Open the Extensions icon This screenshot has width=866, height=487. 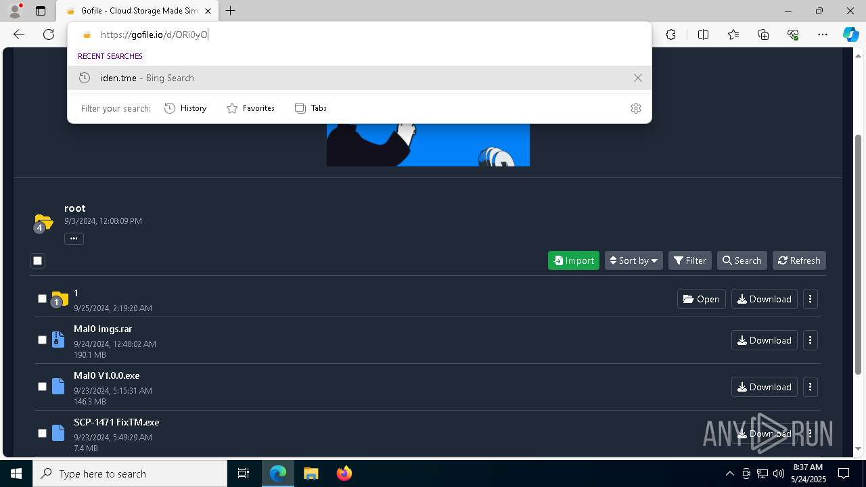coord(670,34)
